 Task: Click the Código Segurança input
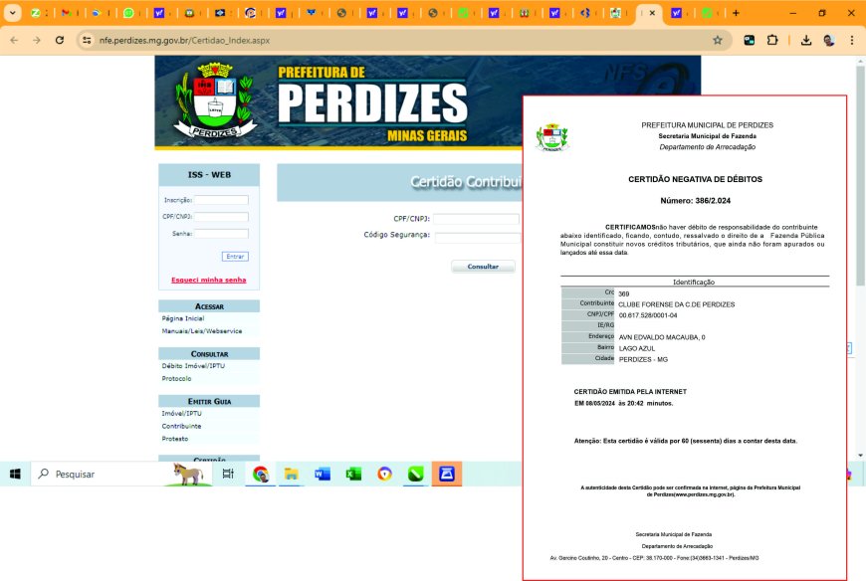tap(477, 238)
